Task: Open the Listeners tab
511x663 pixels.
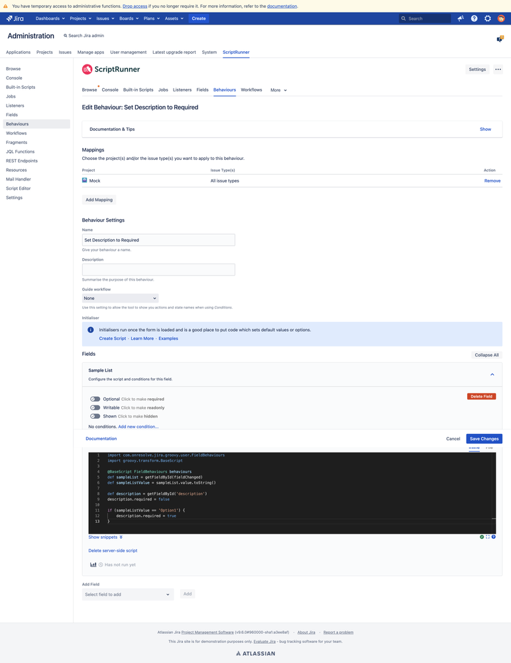Action: (x=182, y=90)
